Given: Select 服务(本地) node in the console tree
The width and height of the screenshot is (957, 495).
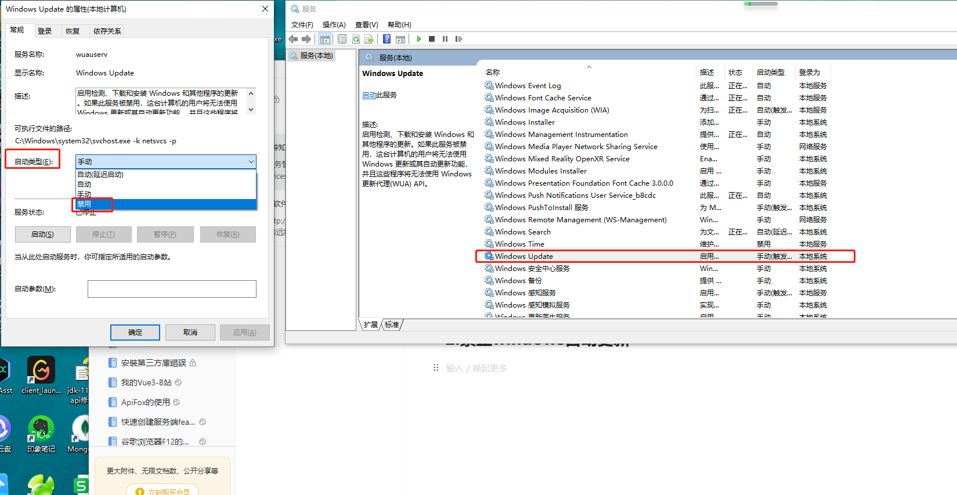Looking at the screenshot, I should [316, 56].
